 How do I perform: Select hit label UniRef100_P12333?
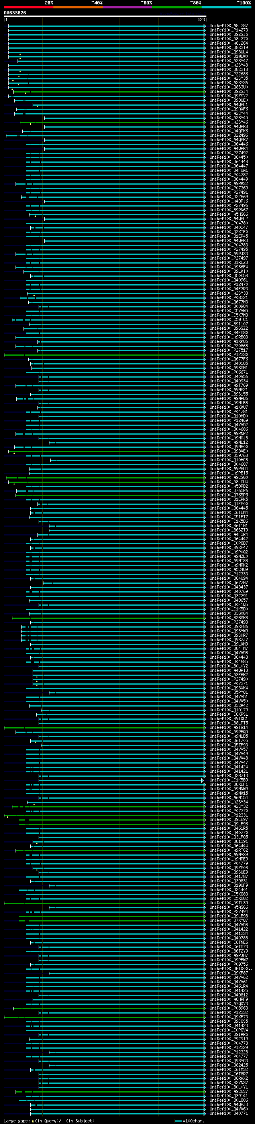coord(229,574)
